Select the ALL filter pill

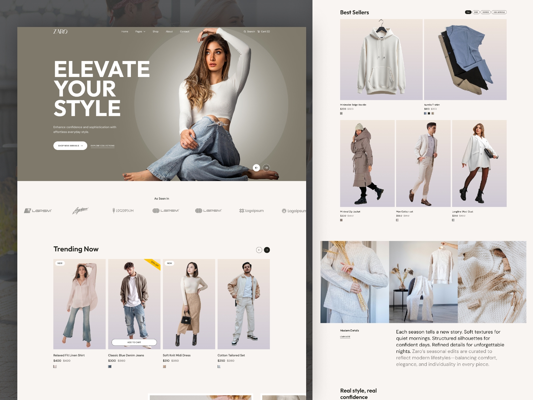point(468,12)
